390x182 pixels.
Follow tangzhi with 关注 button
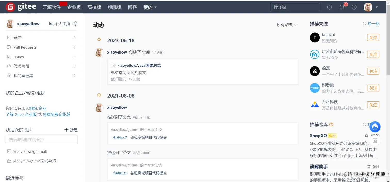click(x=373, y=38)
